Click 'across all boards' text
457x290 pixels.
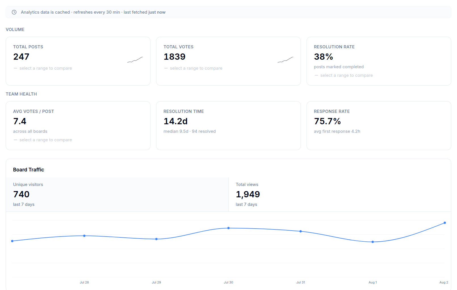(30, 131)
